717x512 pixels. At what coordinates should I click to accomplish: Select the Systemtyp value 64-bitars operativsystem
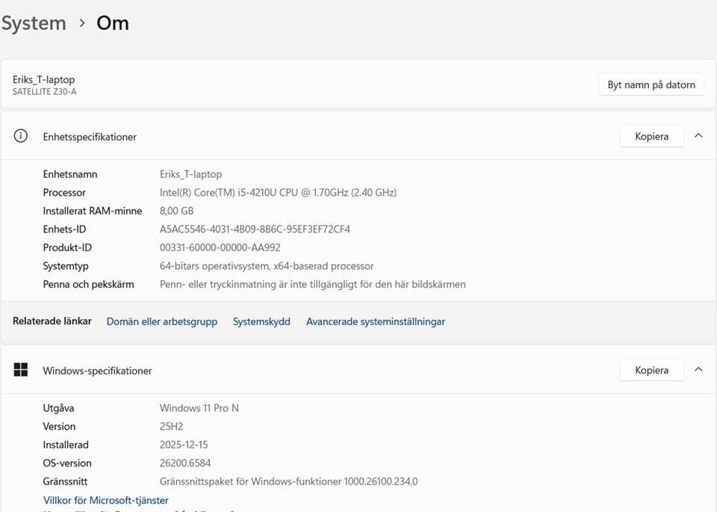(267, 266)
